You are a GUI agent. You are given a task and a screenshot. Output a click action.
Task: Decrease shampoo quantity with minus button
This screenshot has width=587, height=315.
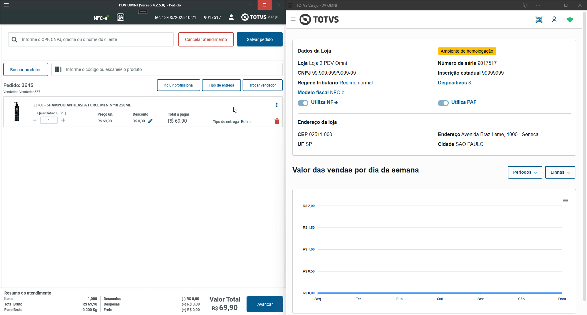(x=35, y=120)
